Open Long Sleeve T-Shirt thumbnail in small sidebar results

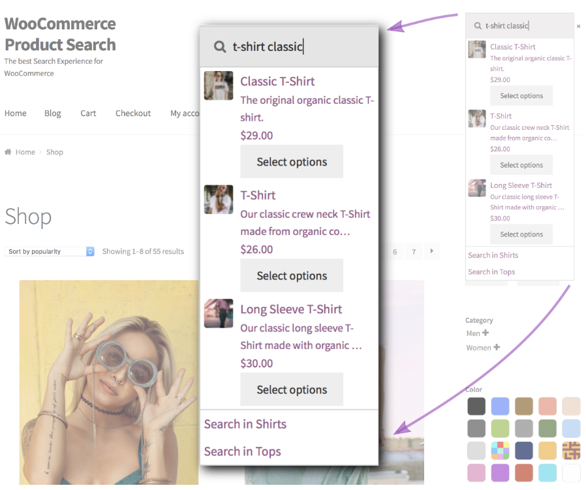[x=477, y=188]
